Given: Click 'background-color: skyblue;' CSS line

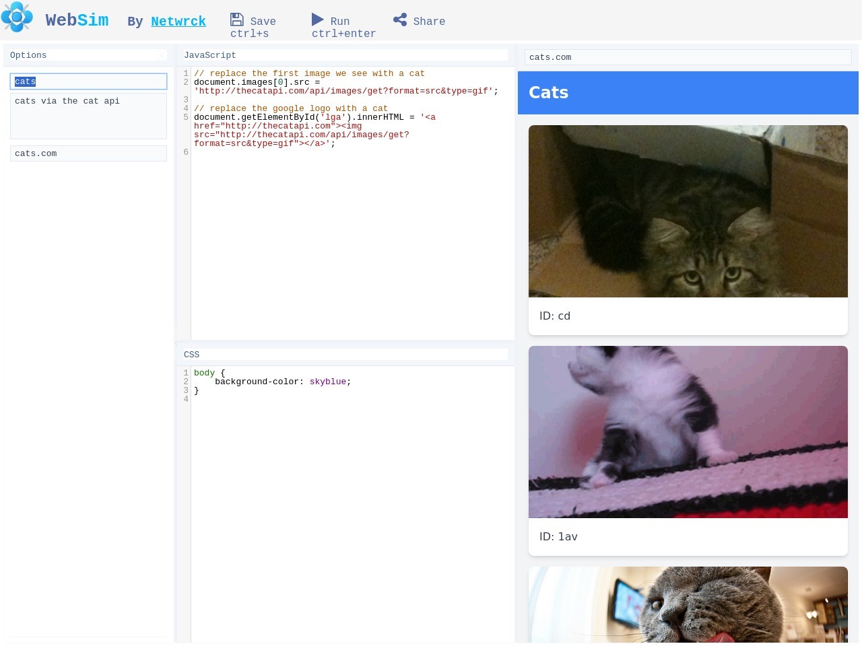Looking at the screenshot, I should click(x=283, y=382).
